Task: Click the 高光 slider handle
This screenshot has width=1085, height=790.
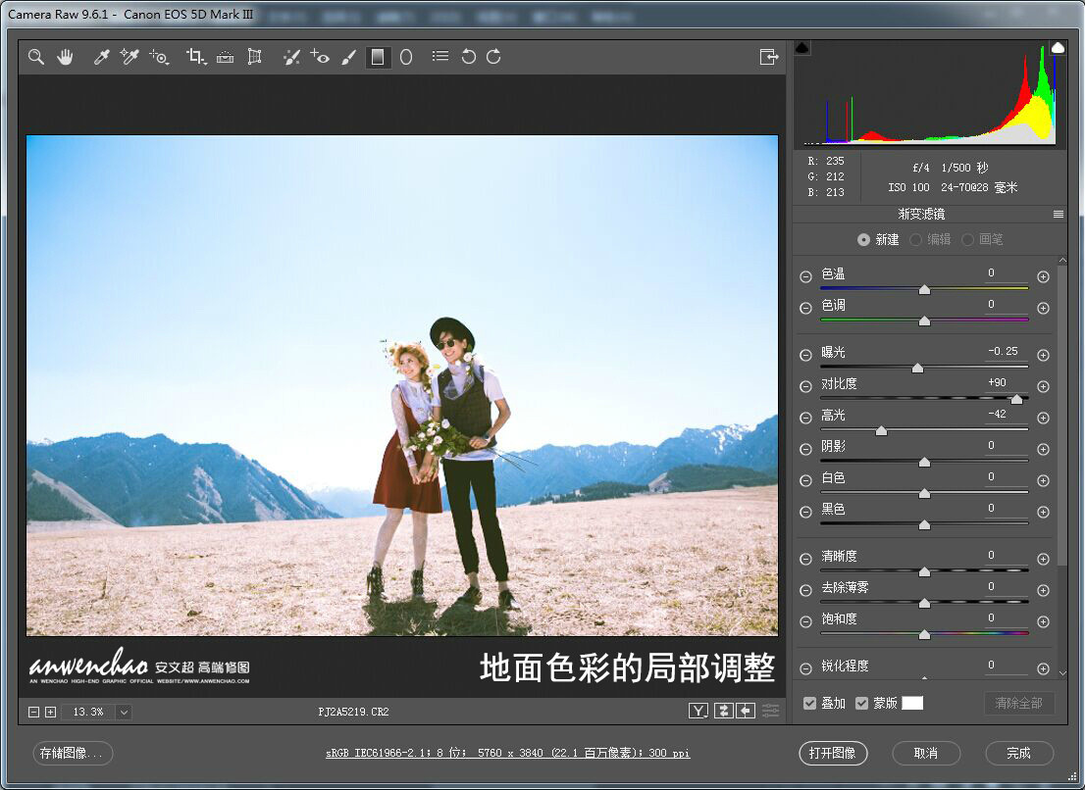Action: click(x=881, y=430)
